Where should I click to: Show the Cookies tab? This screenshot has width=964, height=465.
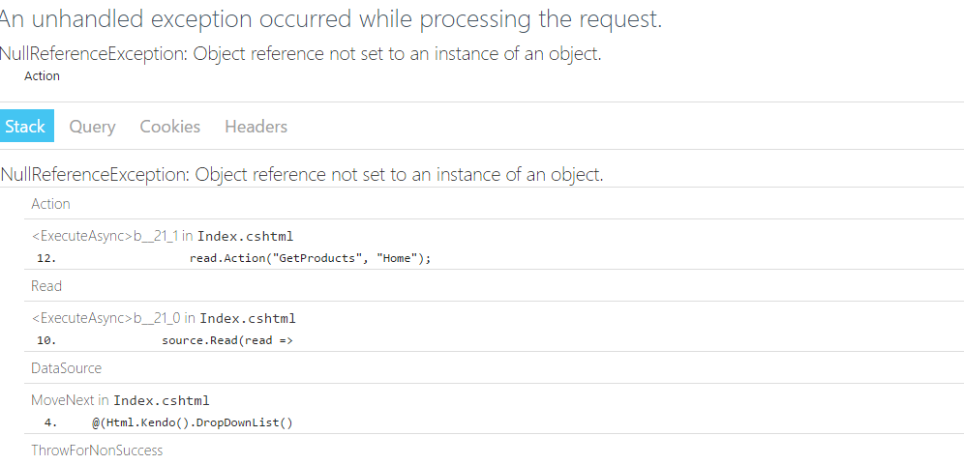pos(169,127)
